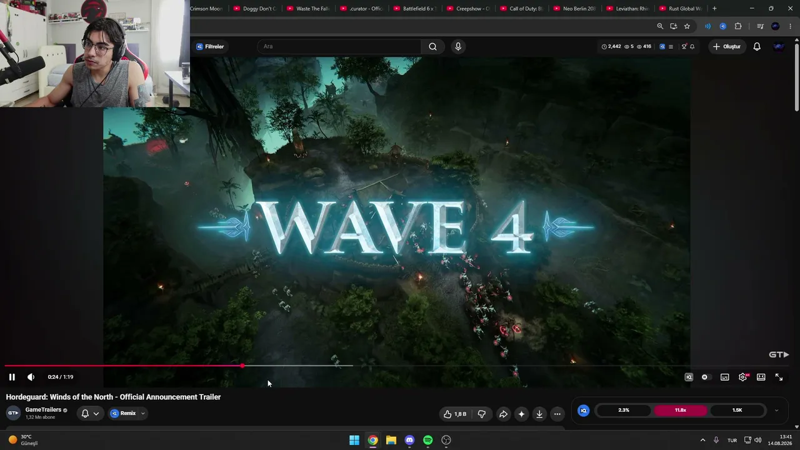Switch to theater mode
This screenshot has height=450, width=800.
[761, 377]
